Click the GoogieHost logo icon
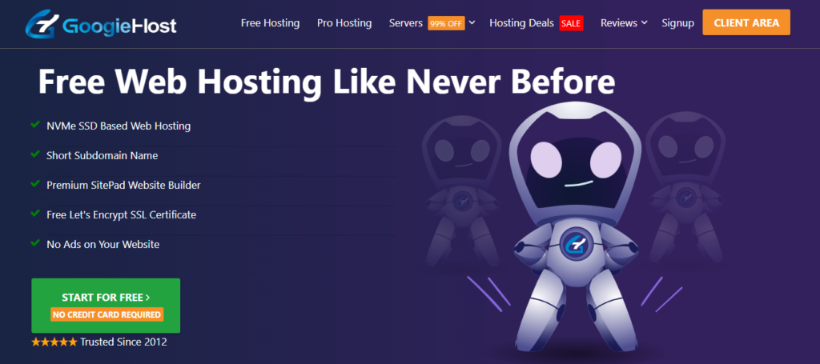Viewport: 820px width, 364px height. tap(42, 25)
